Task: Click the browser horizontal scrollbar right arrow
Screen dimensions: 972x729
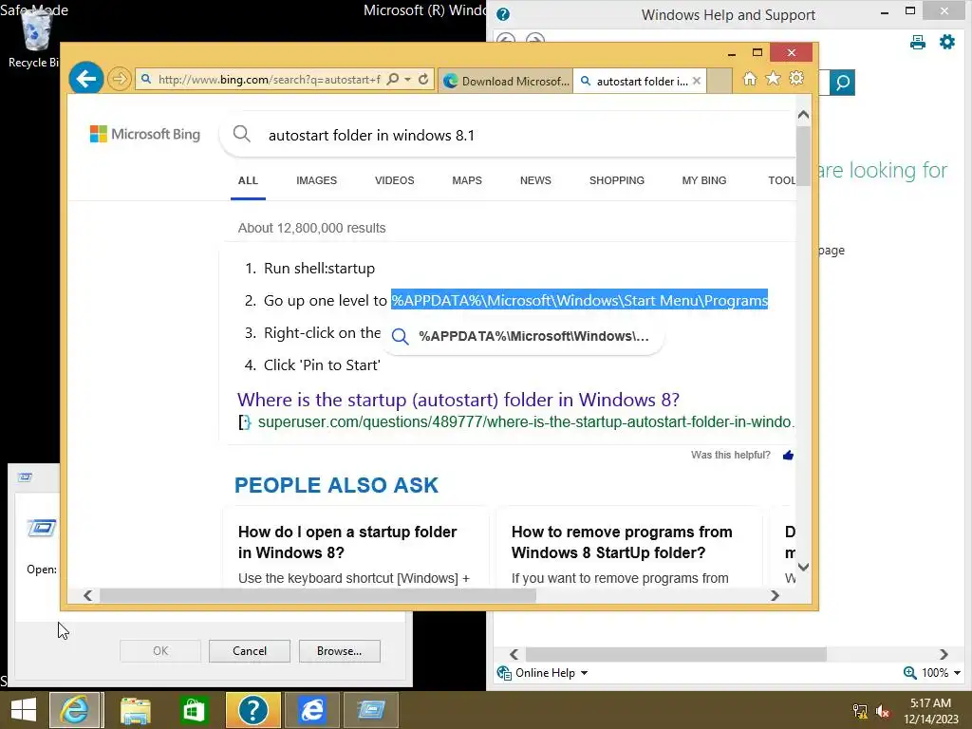Action: click(775, 596)
